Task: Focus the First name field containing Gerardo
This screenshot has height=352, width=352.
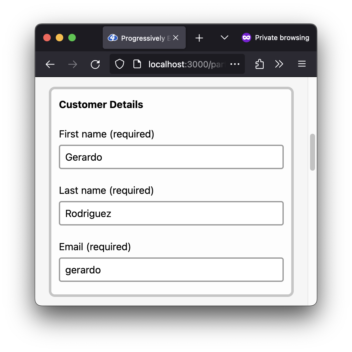Action: [171, 157]
